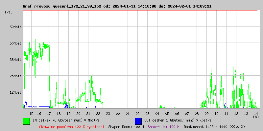Click the blue OUT legend swatch
The image size is (263, 131).
click(138, 121)
